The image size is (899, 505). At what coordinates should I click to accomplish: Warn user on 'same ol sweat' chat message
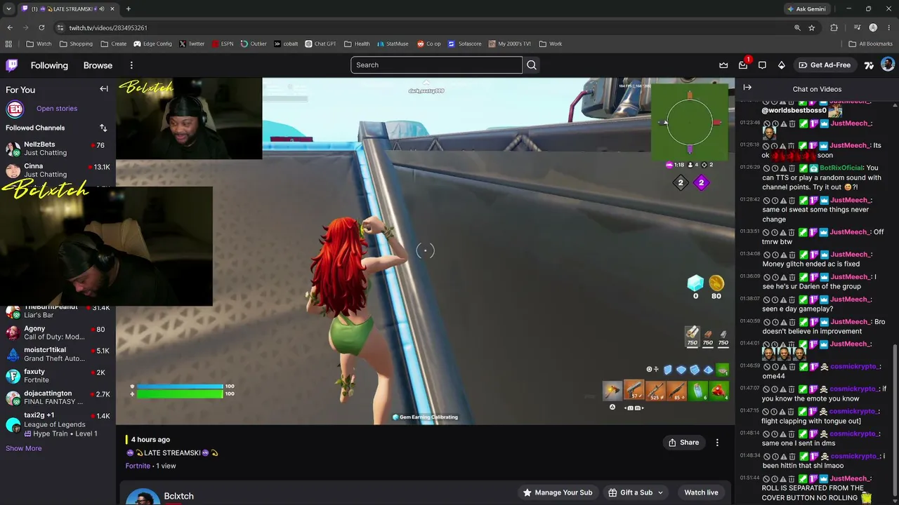coord(783,201)
